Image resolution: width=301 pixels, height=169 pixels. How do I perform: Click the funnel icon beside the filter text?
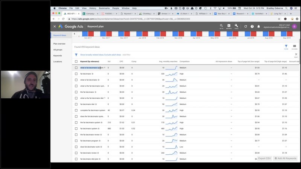click(x=76, y=55)
